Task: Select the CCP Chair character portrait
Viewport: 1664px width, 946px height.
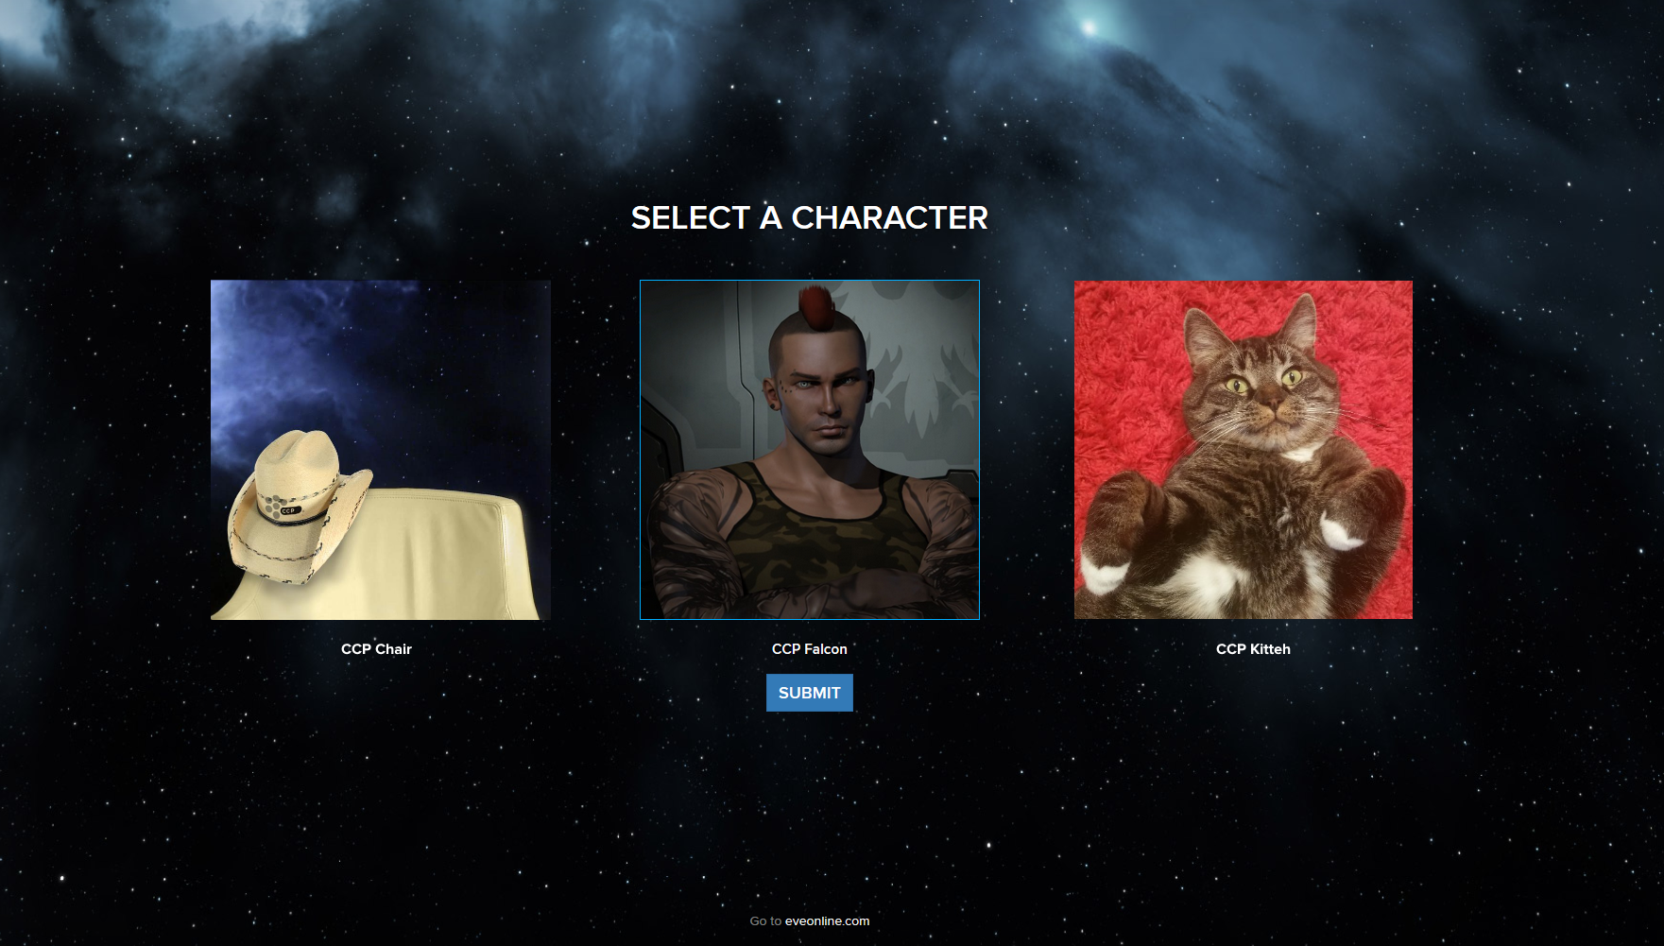Action: click(x=380, y=450)
